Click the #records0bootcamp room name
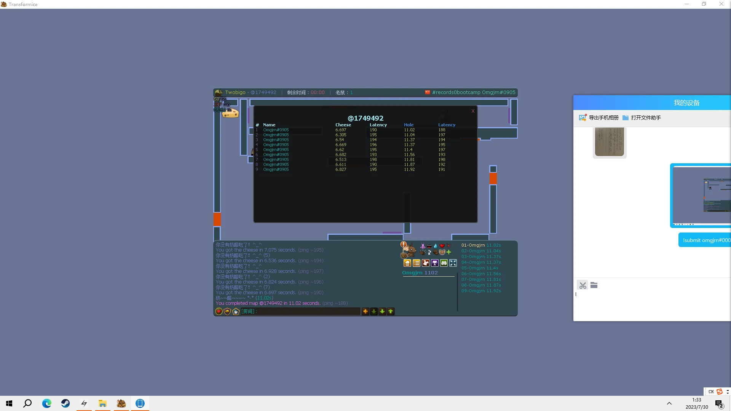This screenshot has width=731, height=411. (x=456, y=92)
